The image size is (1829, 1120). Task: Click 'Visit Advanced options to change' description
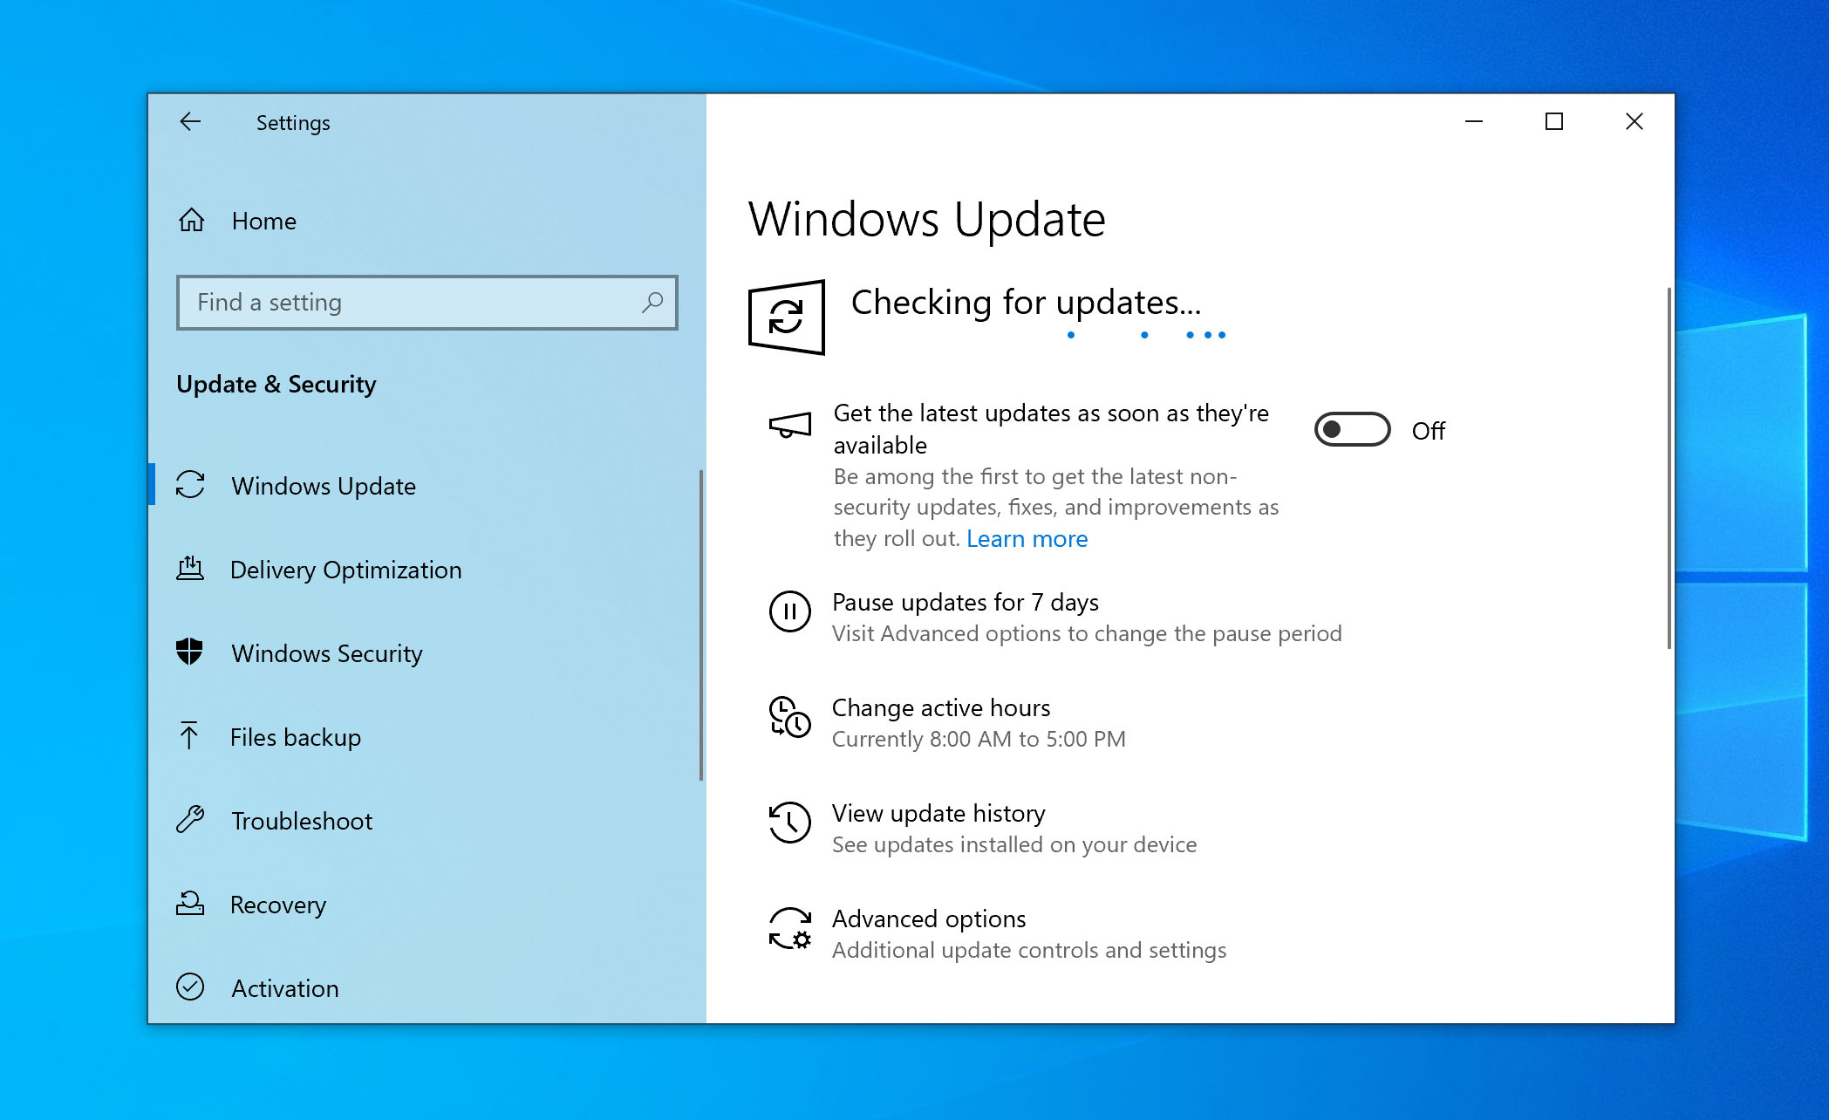coord(1087,633)
